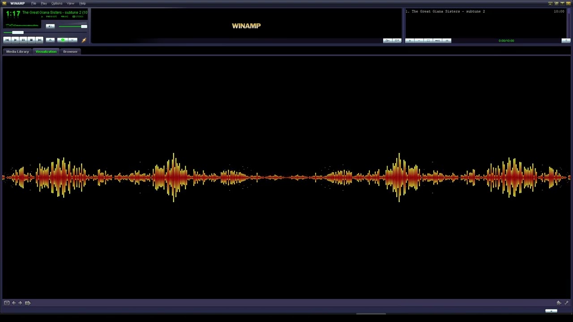Select the Visualization tab
The width and height of the screenshot is (573, 322).
click(46, 51)
